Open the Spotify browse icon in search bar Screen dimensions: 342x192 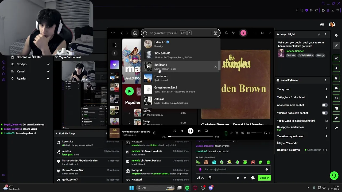215,33
